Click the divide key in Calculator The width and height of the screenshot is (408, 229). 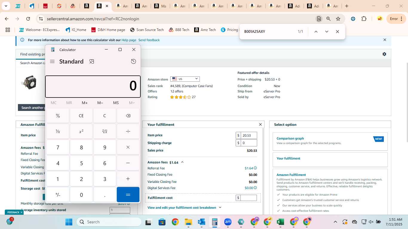128,131
